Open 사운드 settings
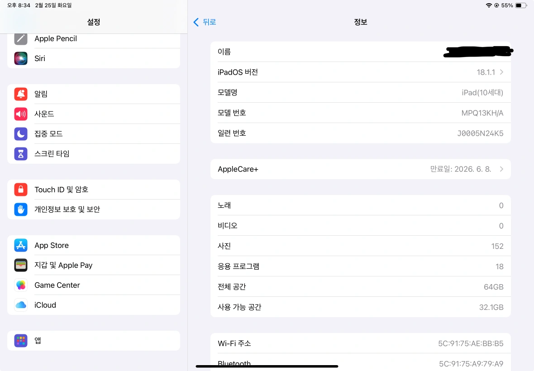Image resolution: width=534 pixels, height=371 pixels. point(94,114)
